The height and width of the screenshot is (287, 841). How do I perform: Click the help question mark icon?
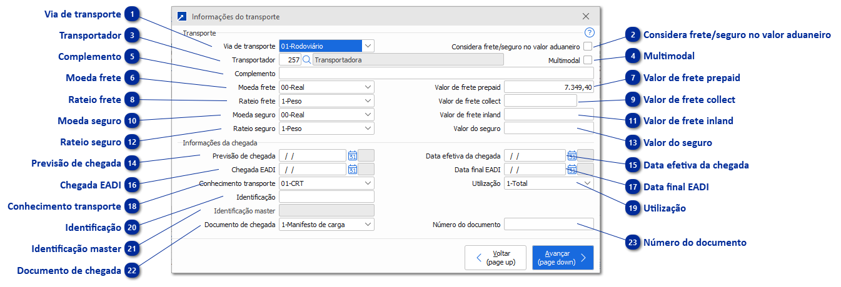tap(589, 32)
